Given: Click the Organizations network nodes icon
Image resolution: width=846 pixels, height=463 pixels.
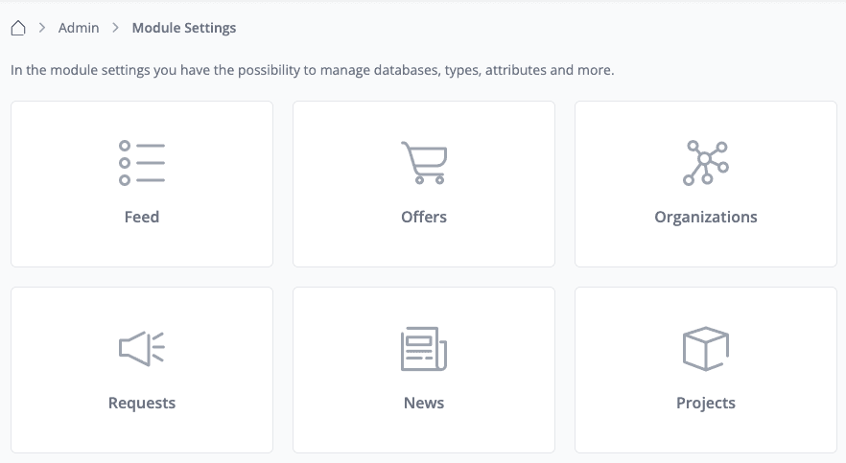Looking at the screenshot, I should click(706, 163).
